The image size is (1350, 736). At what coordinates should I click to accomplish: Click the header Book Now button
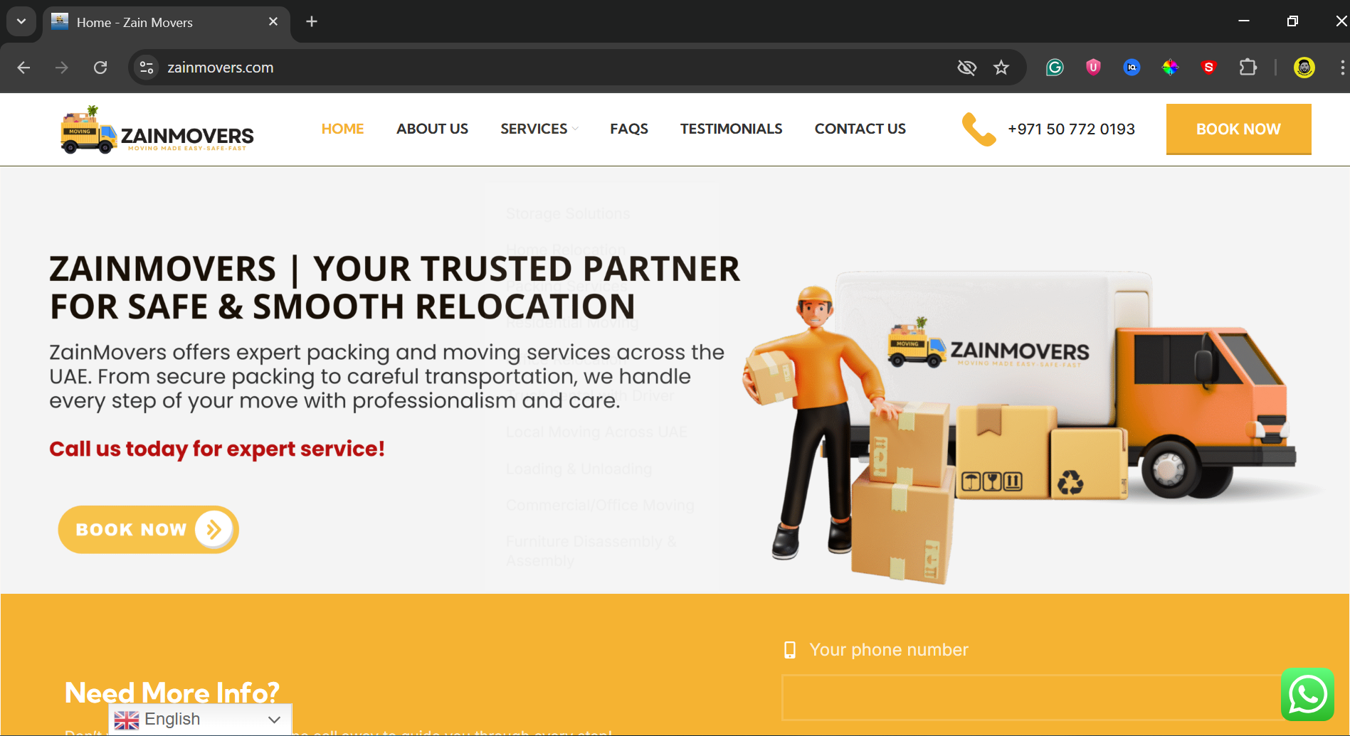1238,129
